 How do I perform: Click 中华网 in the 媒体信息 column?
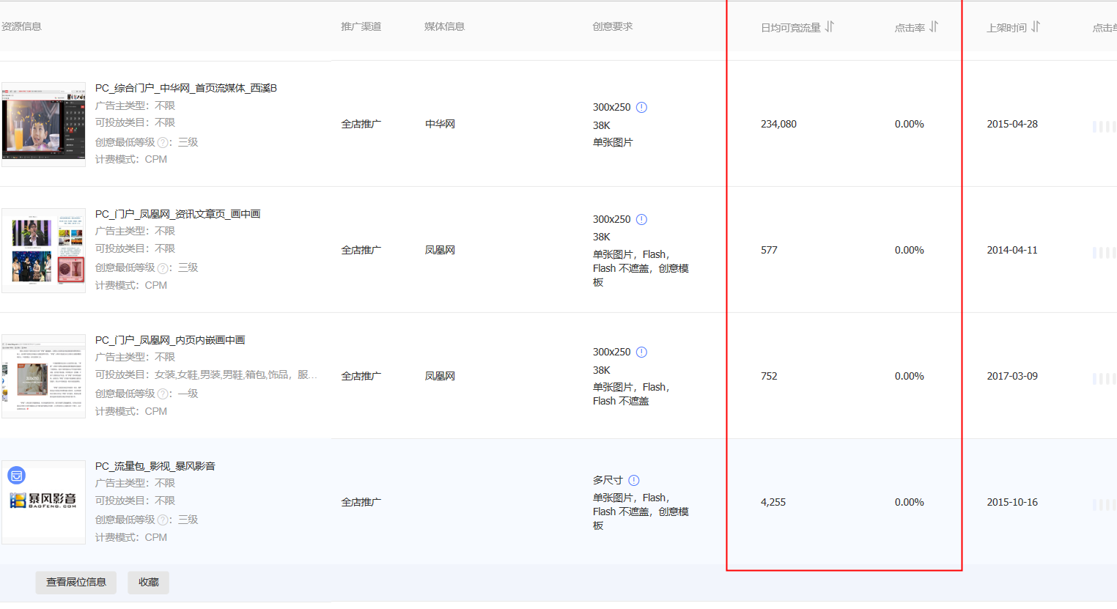point(440,124)
